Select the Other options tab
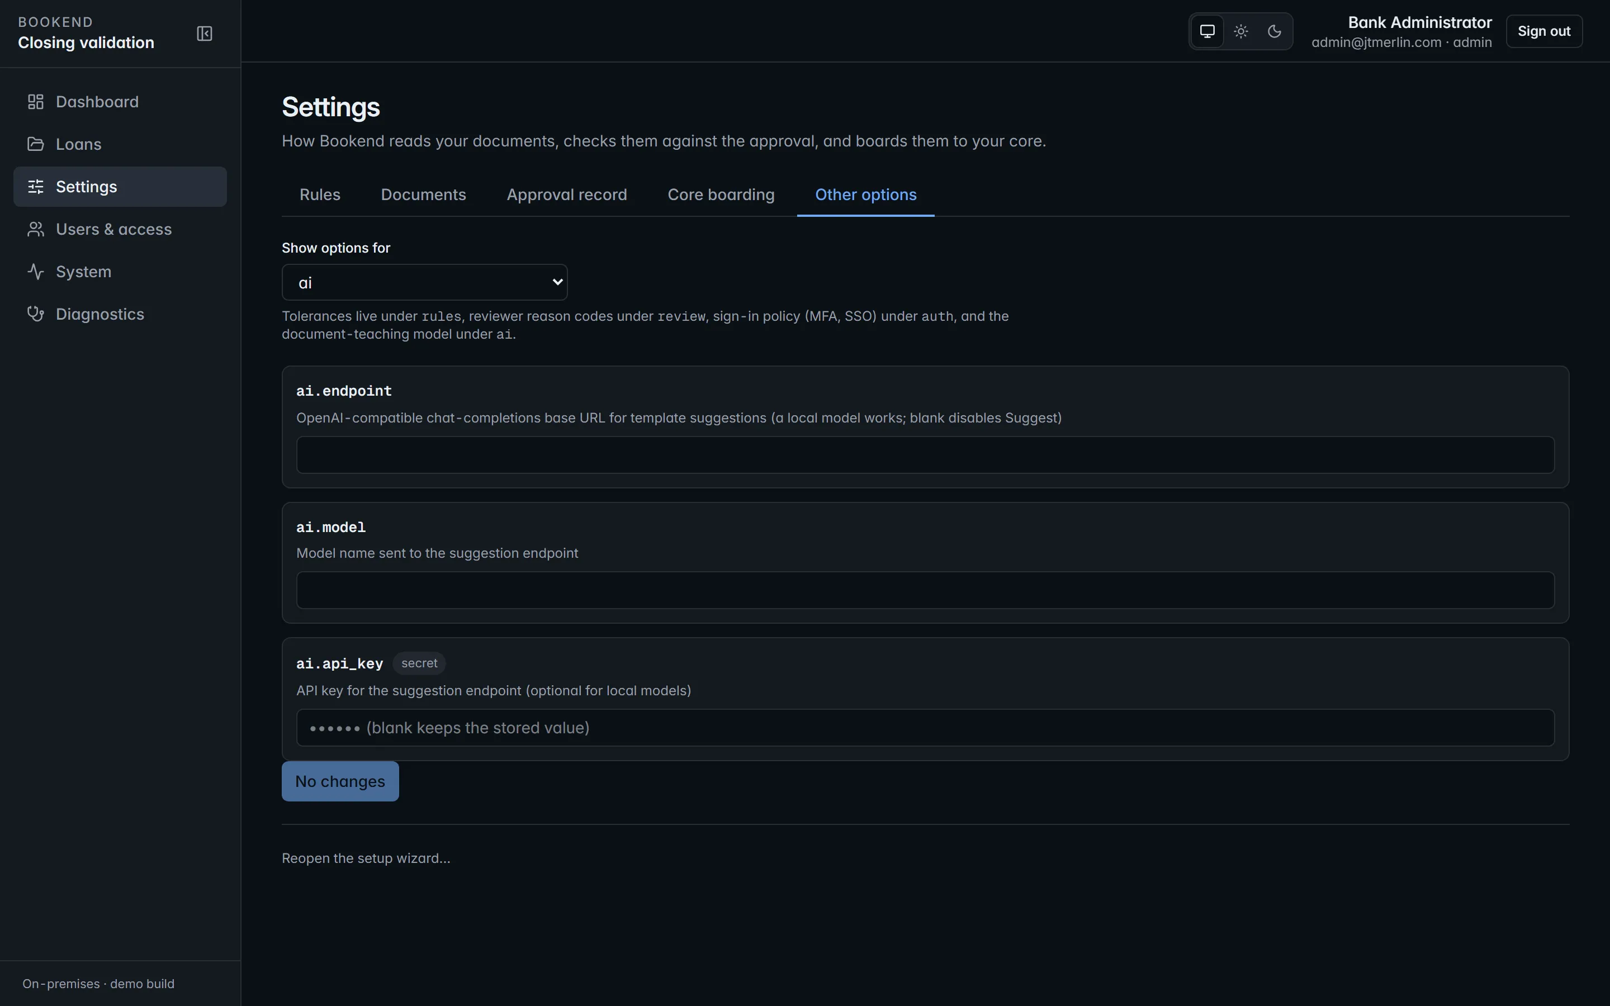Viewport: 1610px width, 1006px height. point(865,195)
